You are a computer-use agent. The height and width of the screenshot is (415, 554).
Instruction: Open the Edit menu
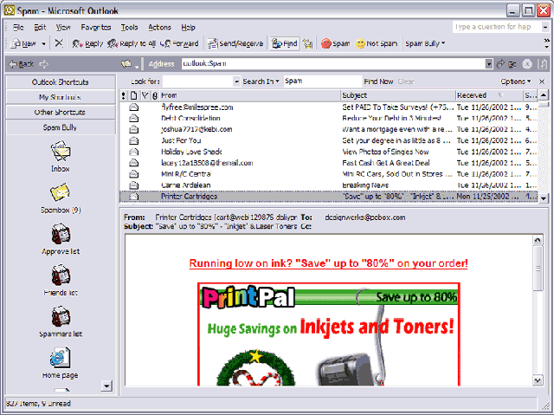pos(40,27)
